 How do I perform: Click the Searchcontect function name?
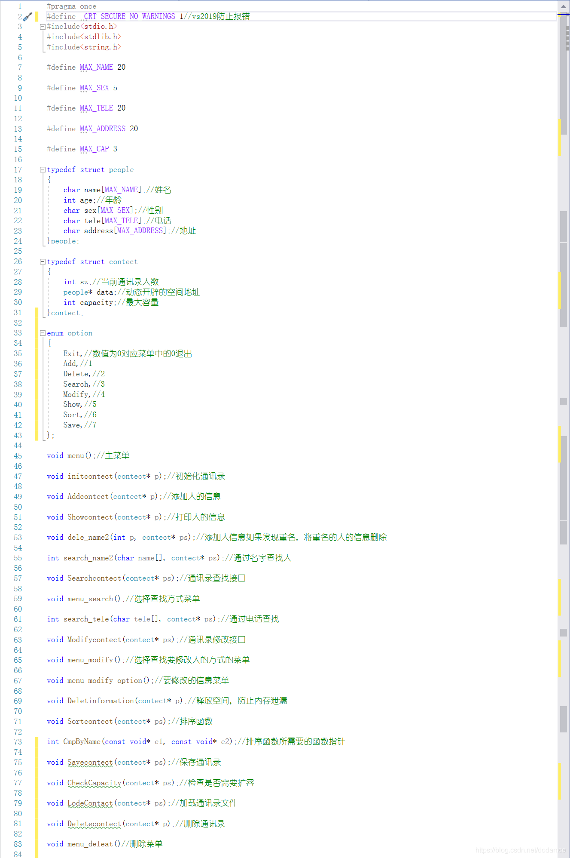coord(94,578)
